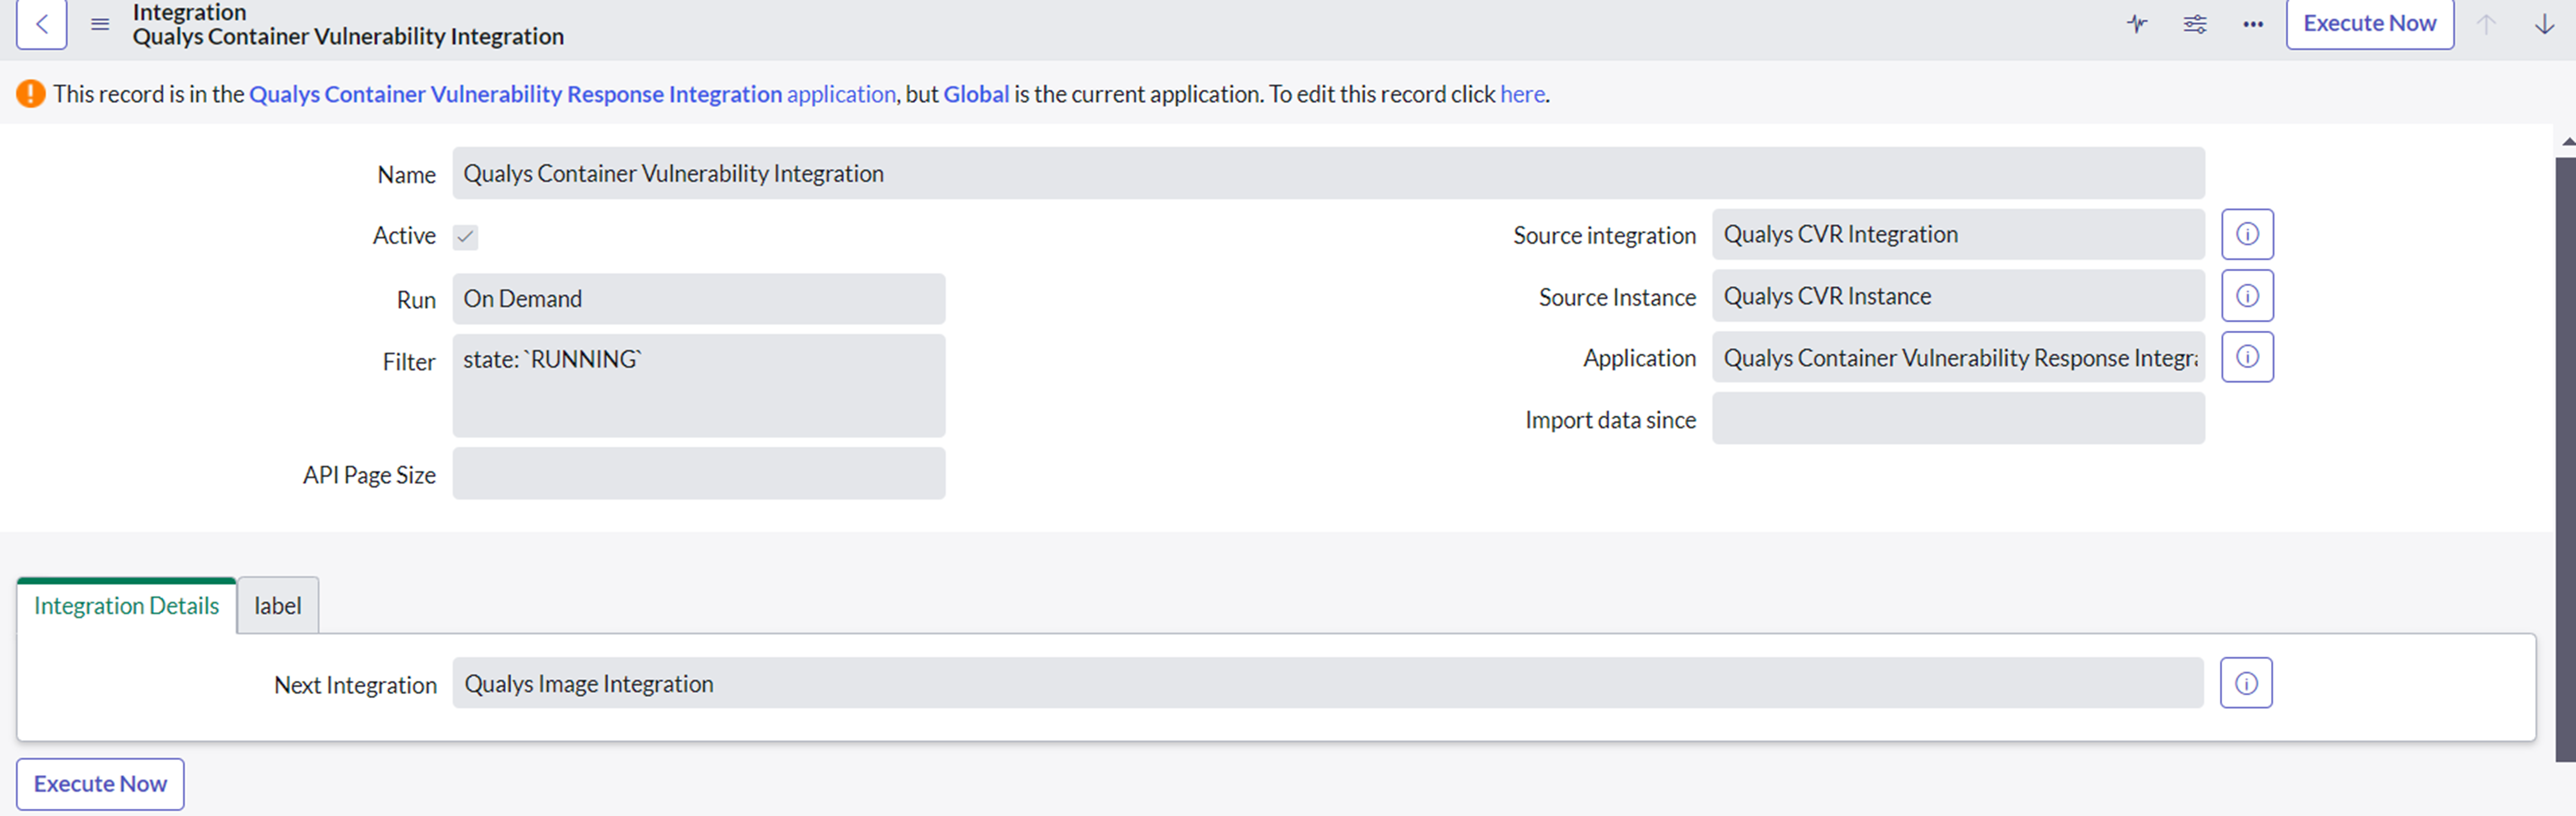Image resolution: width=2576 pixels, height=816 pixels.
Task: Open Qualys Container Vulnerability Response Integration link
Action: [515, 94]
